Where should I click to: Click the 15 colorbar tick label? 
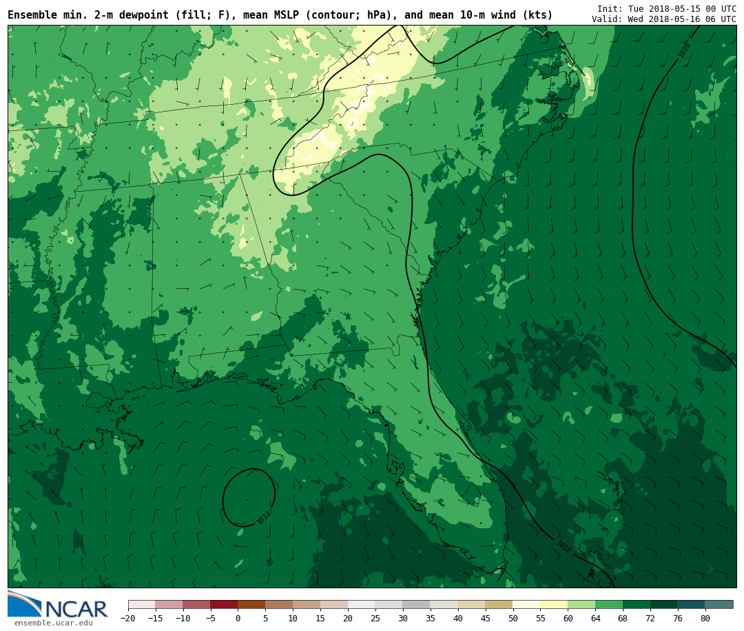click(x=321, y=618)
